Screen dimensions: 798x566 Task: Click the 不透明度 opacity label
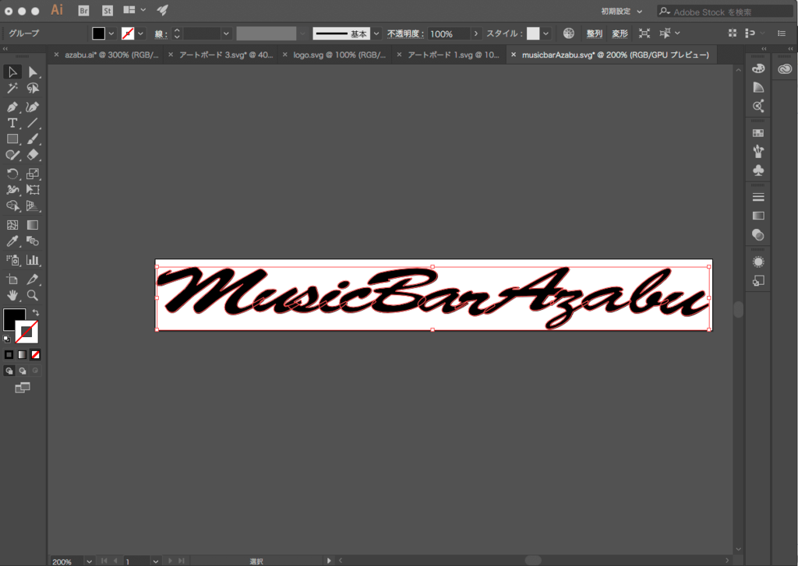(404, 33)
